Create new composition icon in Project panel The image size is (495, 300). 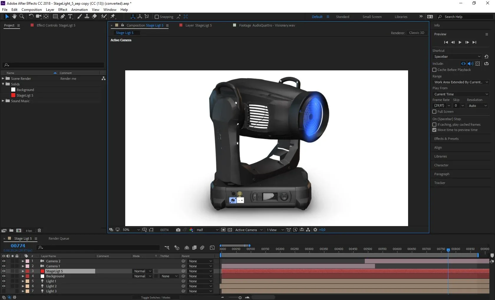click(x=19, y=231)
